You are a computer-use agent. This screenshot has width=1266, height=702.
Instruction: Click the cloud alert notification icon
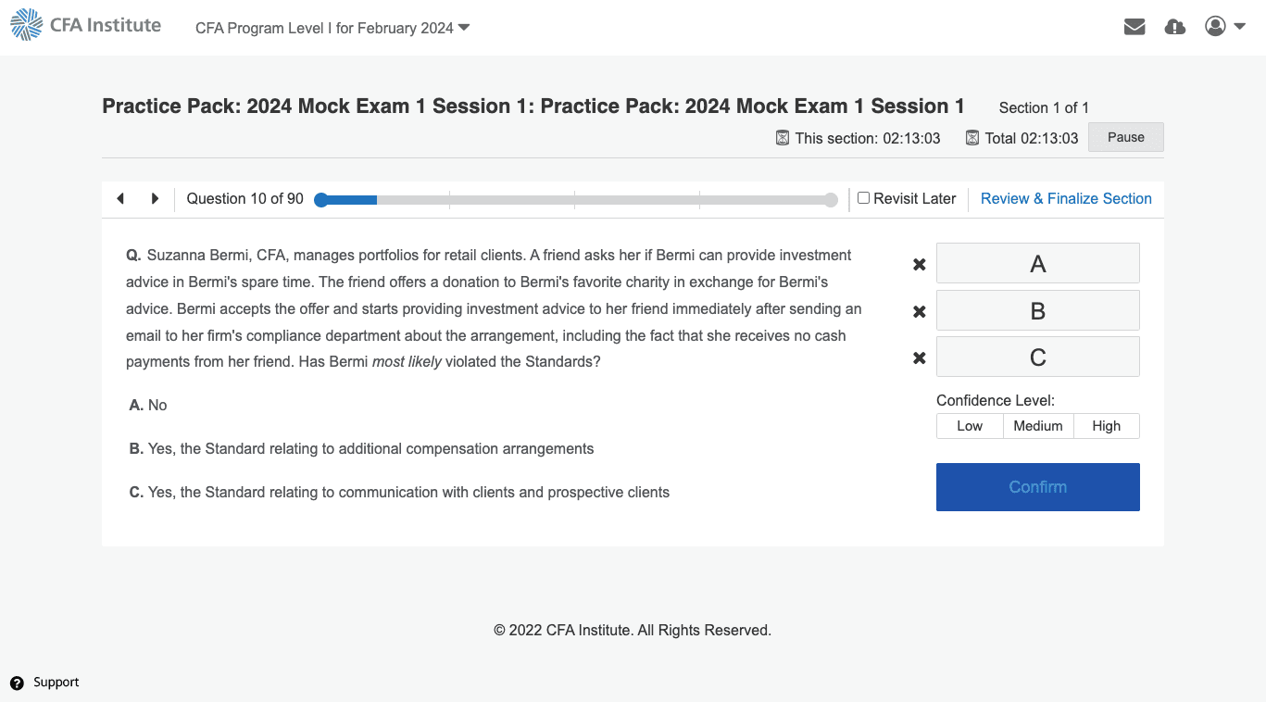[x=1174, y=27]
